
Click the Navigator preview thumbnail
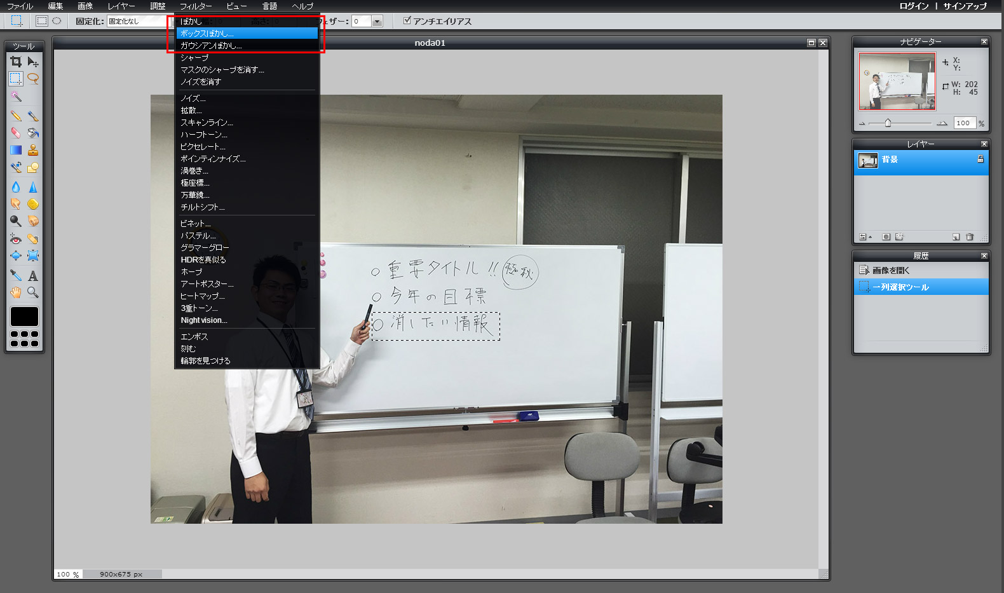tap(897, 81)
